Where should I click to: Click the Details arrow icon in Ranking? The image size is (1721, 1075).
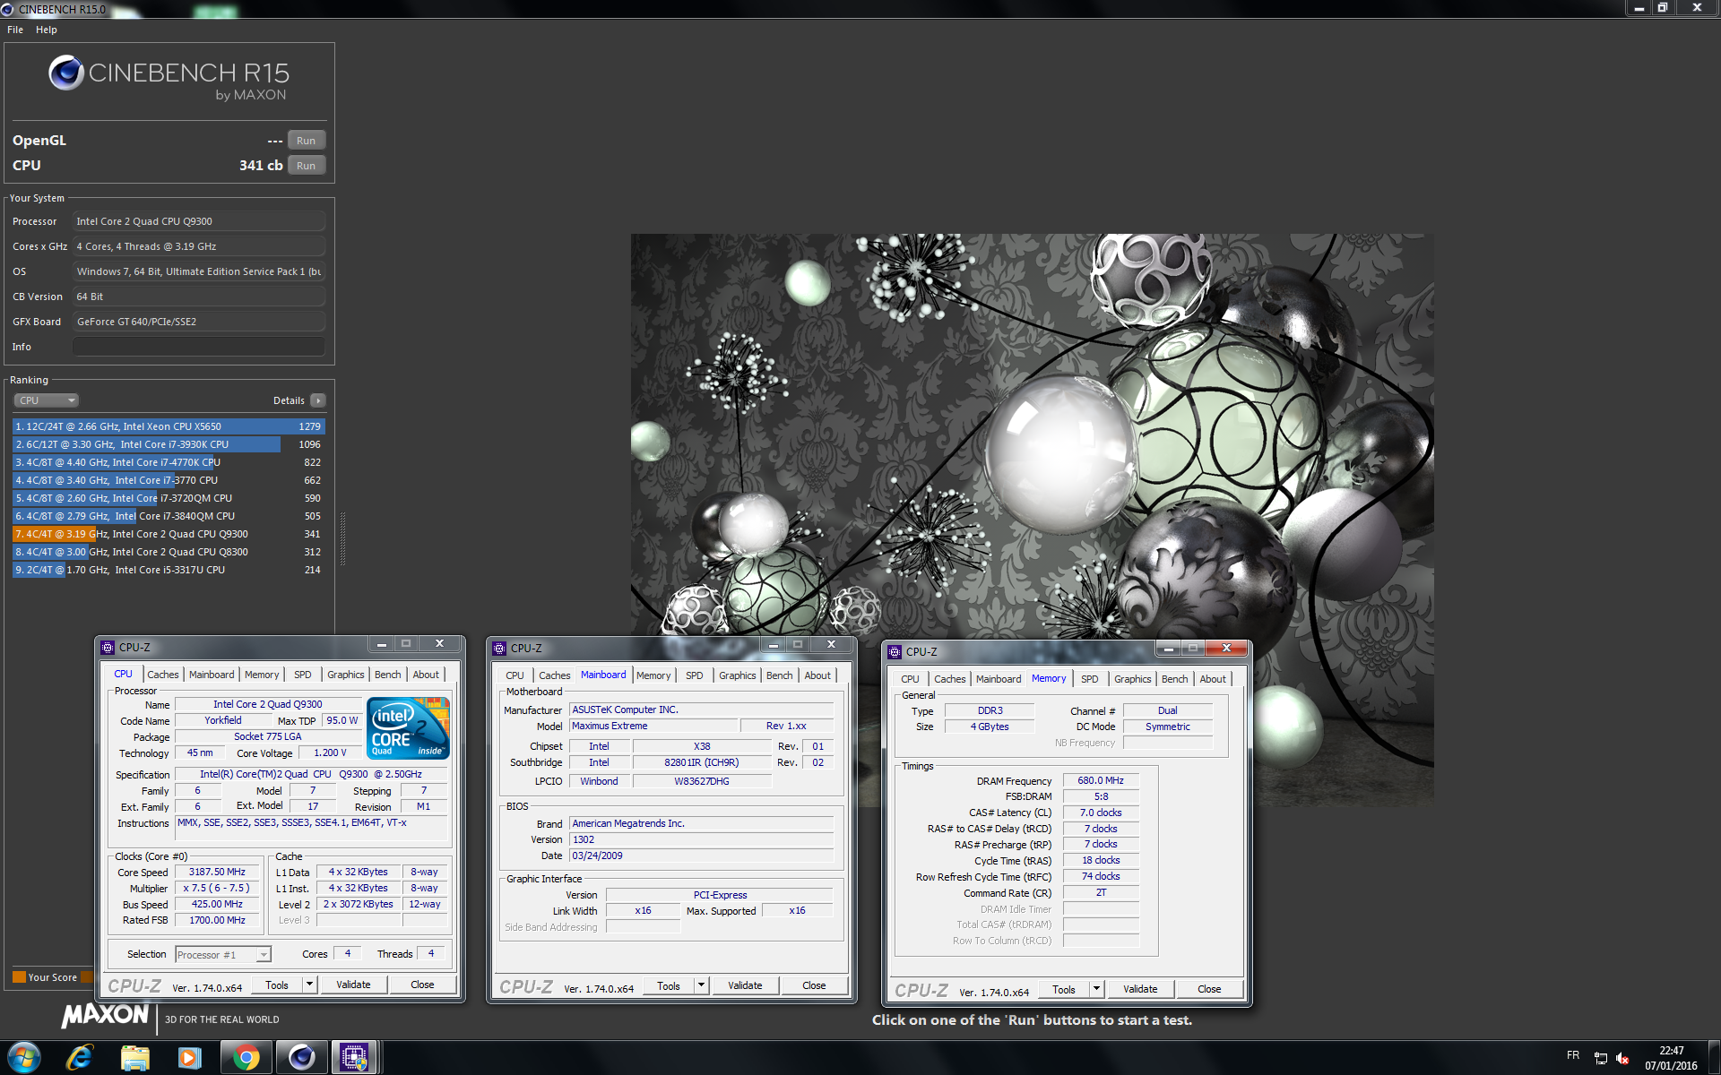[x=318, y=400]
